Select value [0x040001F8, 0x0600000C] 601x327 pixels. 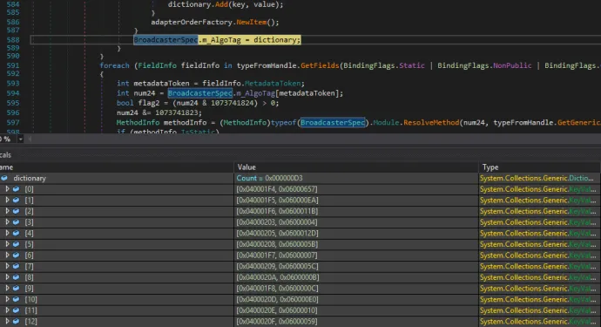[x=277, y=289]
